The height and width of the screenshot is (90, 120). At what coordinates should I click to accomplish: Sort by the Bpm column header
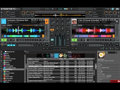(65, 59)
